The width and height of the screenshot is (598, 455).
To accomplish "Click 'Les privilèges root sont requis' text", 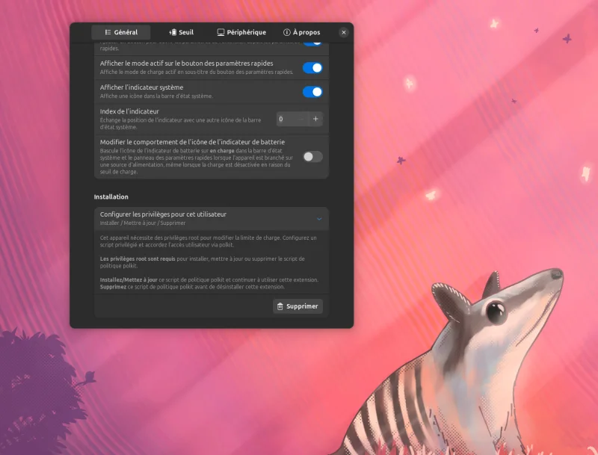I will 138,259.
